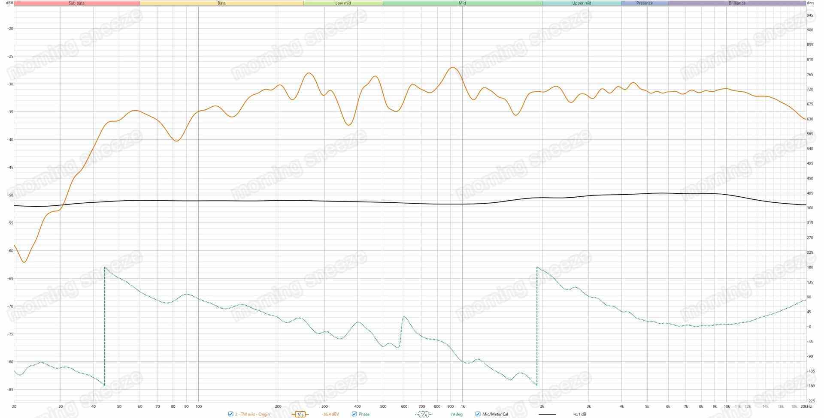Viewport: 824px width, 418px height.
Task: Click the dotted 1/6 phase smoothing icon
Action: coord(424,414)
